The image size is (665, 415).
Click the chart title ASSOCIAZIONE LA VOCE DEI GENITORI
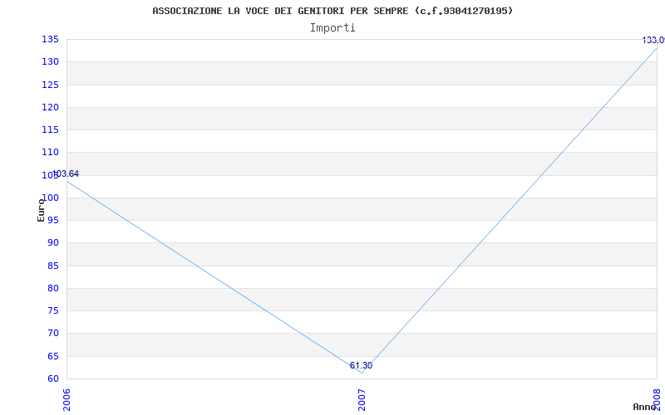point(332,11)
